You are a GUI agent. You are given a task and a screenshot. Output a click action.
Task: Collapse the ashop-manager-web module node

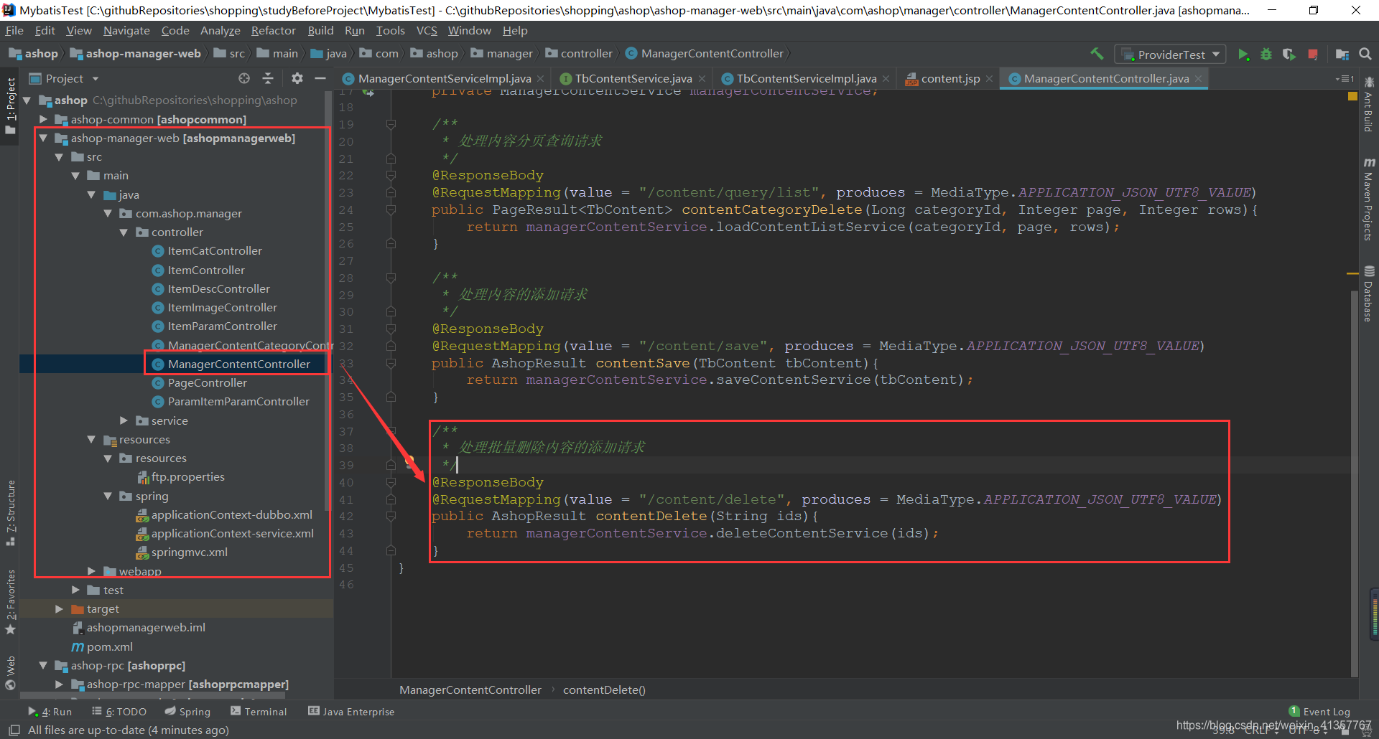[x=43, y=138]
